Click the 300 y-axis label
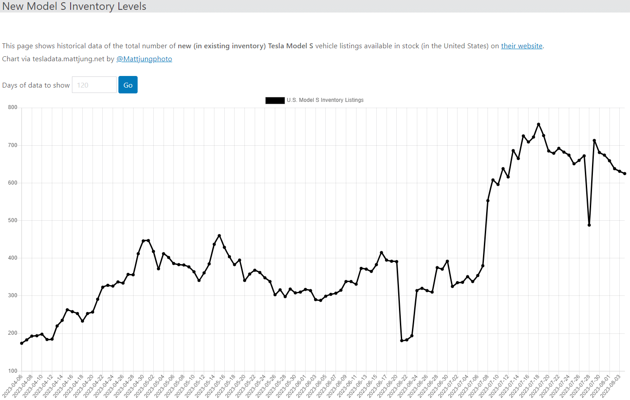 (13, 295)
